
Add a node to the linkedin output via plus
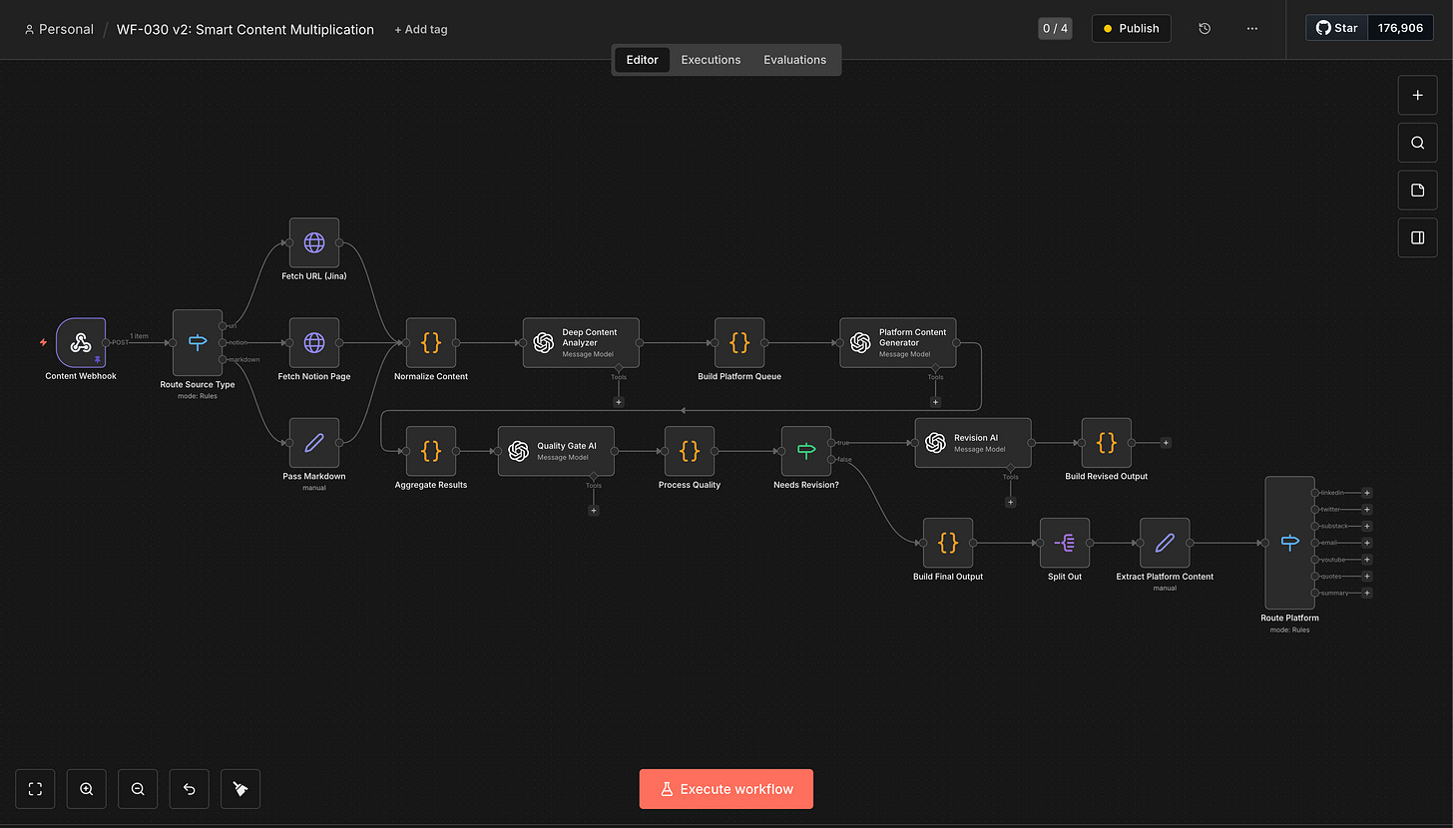(x=1368, y=492)
